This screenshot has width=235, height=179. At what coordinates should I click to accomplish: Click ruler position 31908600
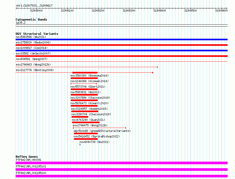click(221, 11)
